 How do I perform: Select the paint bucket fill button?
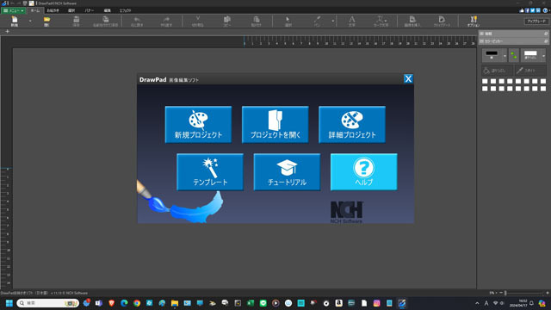pyautogui.click(x=497, y=71)
